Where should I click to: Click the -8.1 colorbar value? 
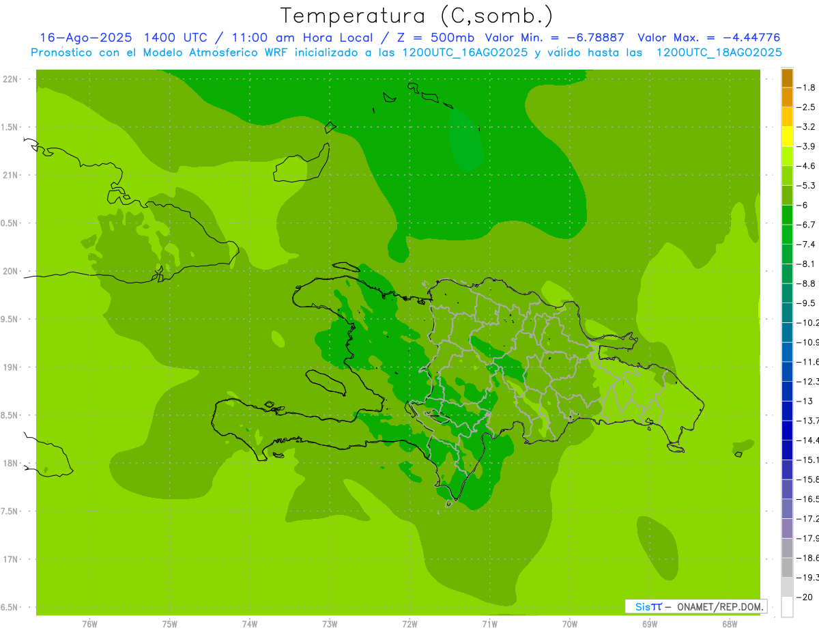point(806,264)
